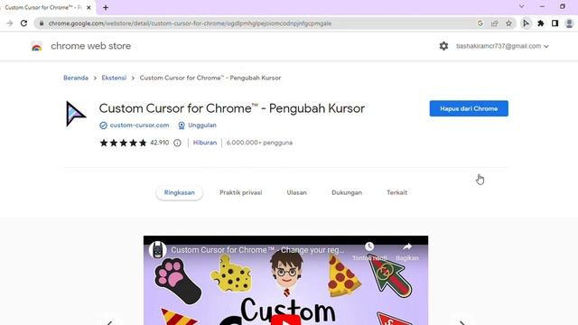
Task: Click the Google icon in the address bar
Action: pos(480,23)
